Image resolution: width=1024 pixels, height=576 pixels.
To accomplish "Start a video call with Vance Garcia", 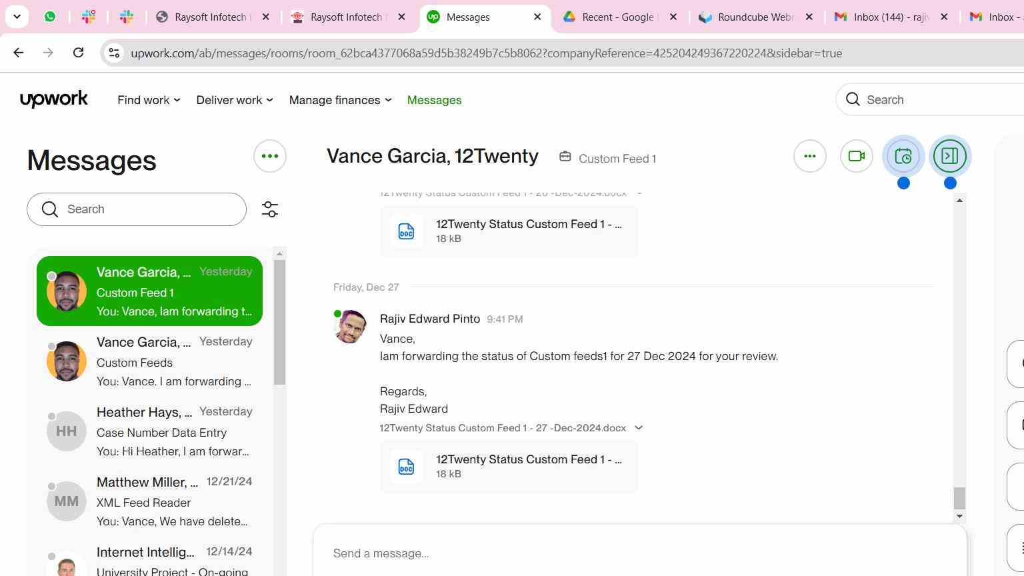I will (x=856, y=157).
